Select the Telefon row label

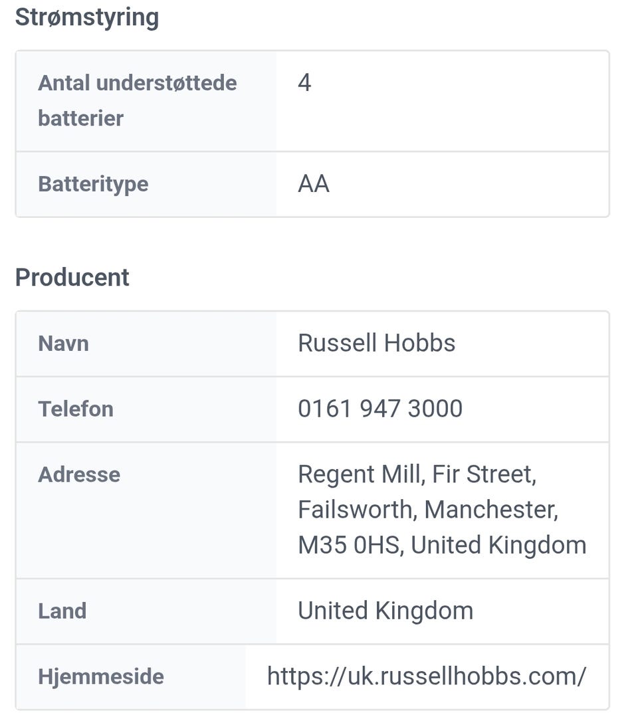coord(75,409)
